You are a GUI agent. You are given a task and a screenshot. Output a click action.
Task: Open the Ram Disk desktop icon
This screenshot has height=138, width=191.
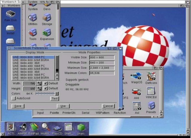pyautogui.click(x=10, y=16)
